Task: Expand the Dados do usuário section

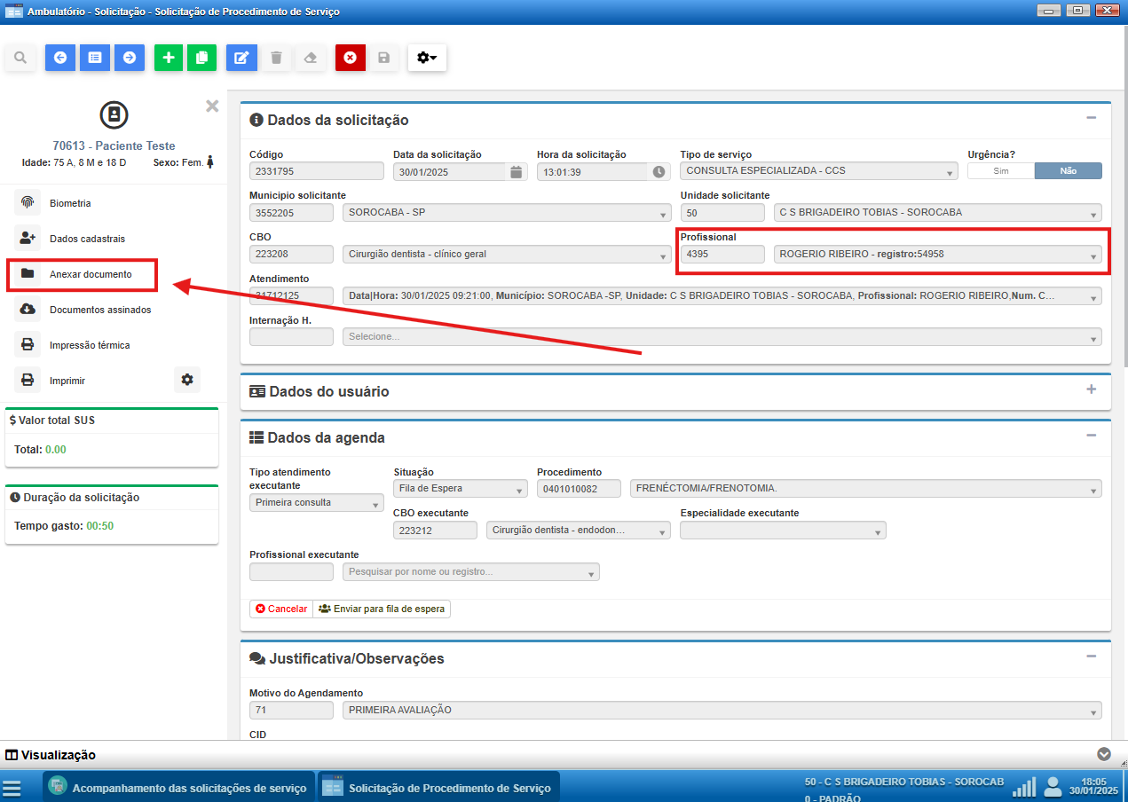Action: pyautogui.click(x=1091, y=389)
